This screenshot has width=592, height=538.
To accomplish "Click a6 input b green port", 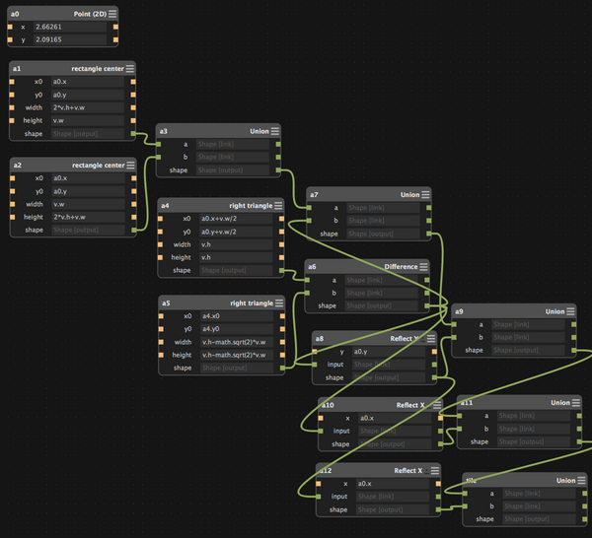I will (307, 293).
